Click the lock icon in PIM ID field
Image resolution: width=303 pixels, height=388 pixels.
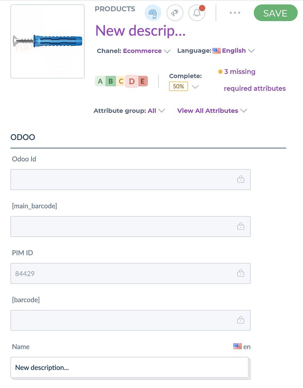(x=241, y=273)
